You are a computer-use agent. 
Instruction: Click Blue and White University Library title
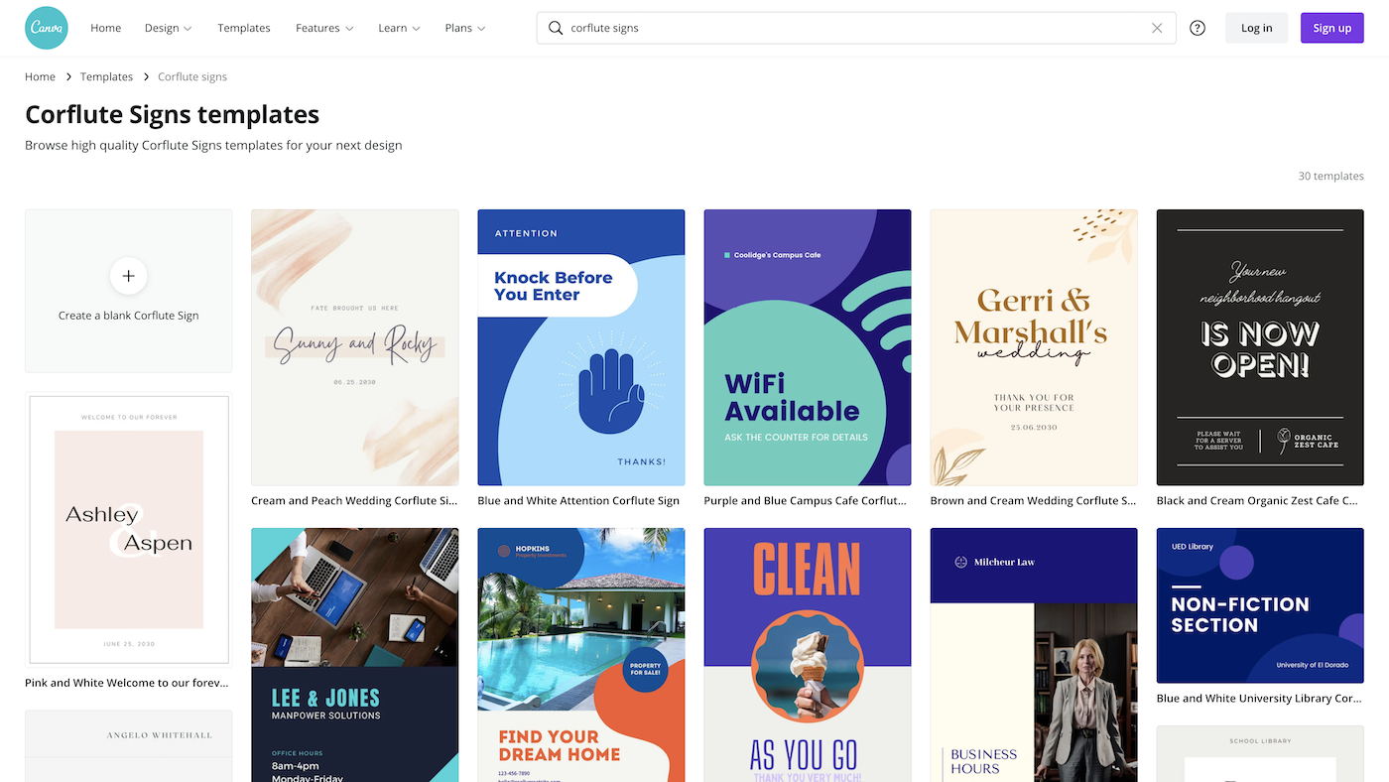click(x=1259, y=699)
